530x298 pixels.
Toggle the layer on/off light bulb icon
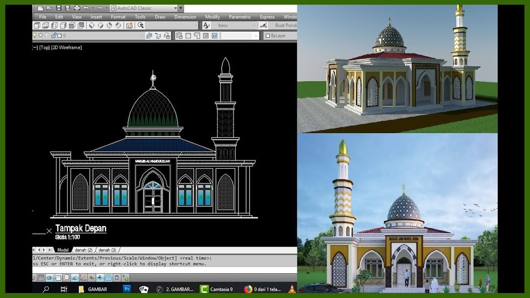tap(35, 35)
